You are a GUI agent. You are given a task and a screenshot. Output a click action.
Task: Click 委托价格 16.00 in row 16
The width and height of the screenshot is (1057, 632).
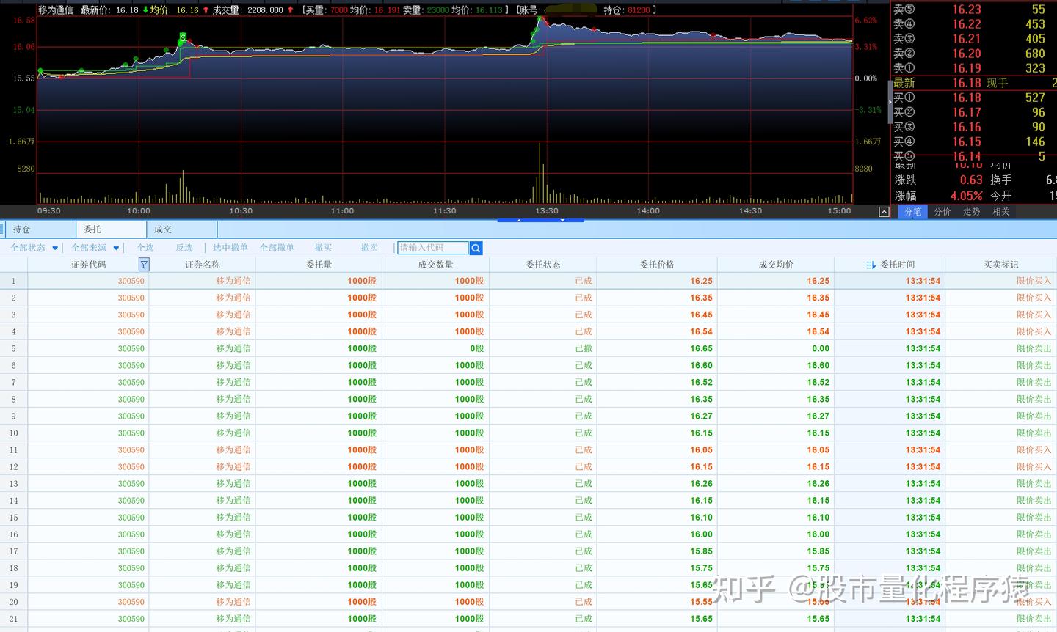point(701,534)
